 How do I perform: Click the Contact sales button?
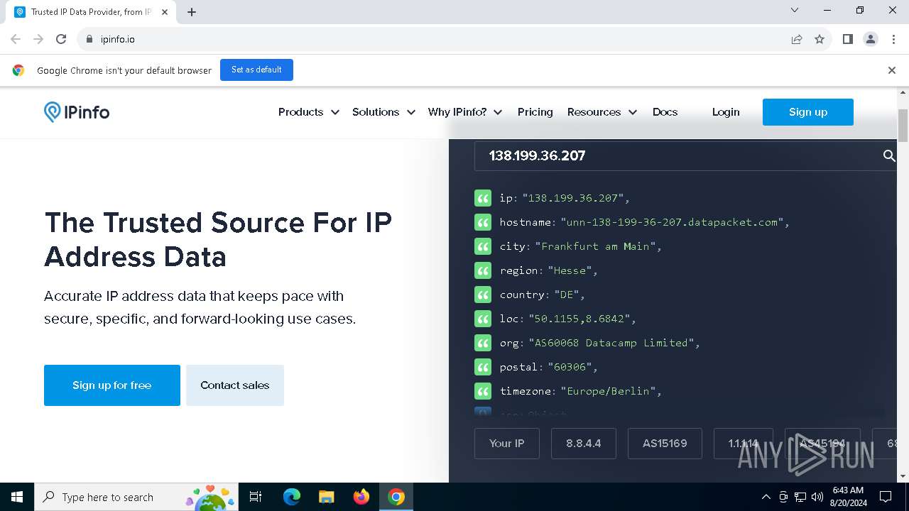pos(235,385)
